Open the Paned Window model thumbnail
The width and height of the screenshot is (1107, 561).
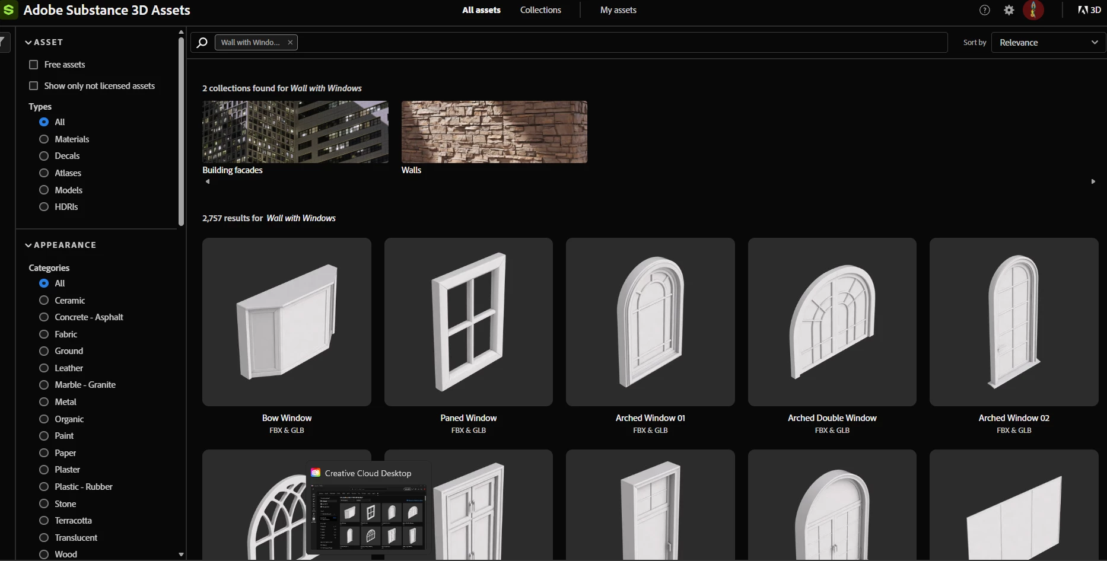(x=469, y=322)
